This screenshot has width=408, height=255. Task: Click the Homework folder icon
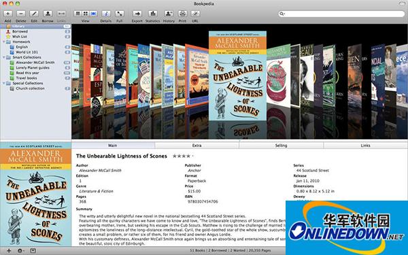8,42
